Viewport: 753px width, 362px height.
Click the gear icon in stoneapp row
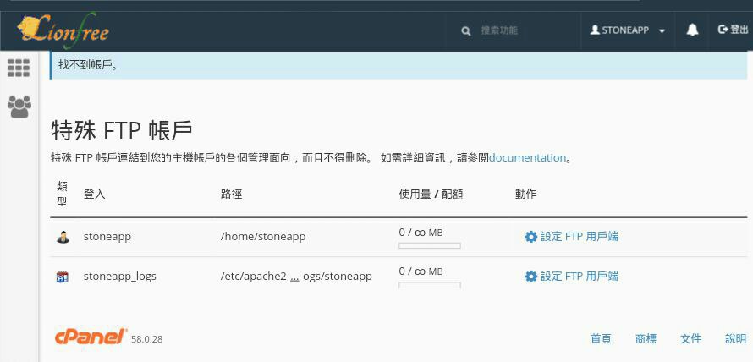pos(530,237)
